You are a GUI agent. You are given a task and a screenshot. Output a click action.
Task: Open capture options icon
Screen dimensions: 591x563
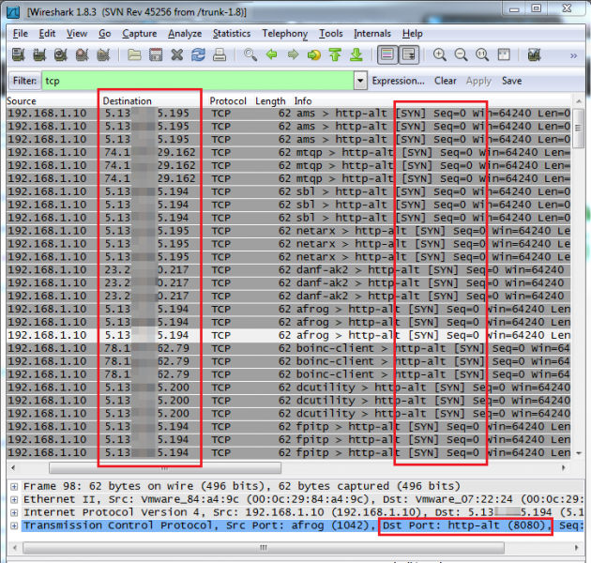[39, 55]
